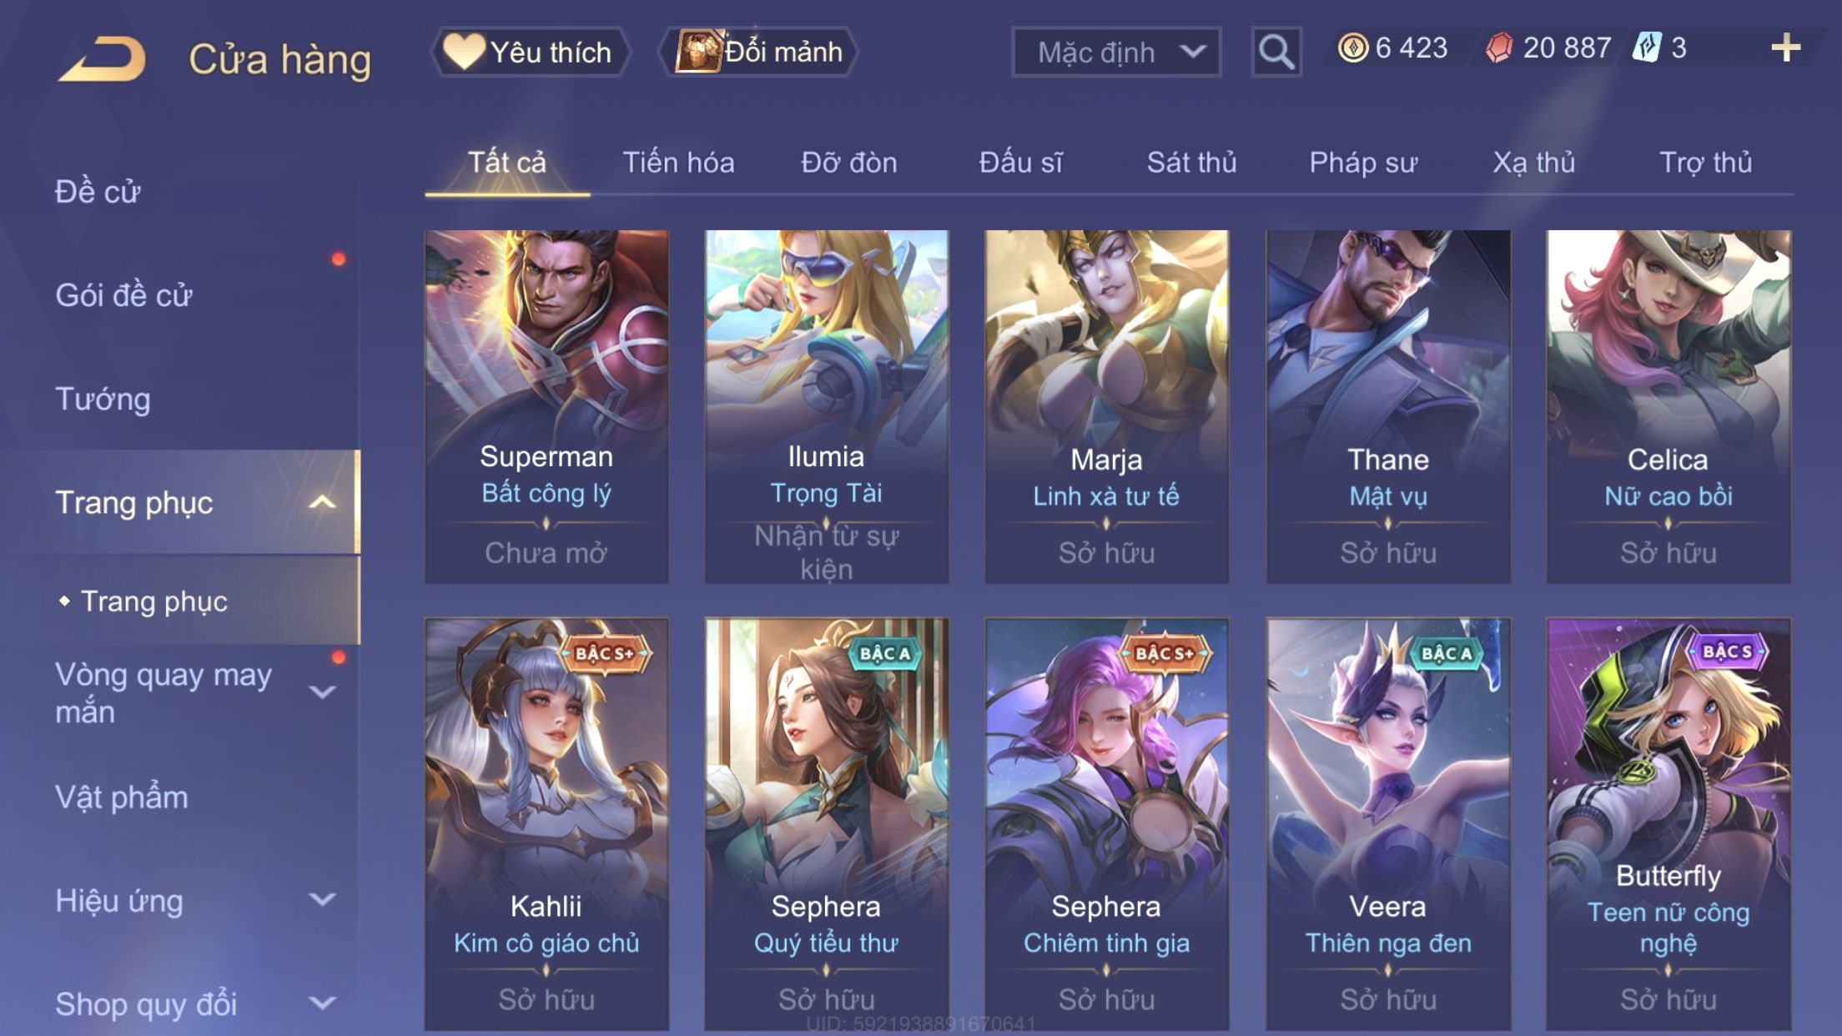
Task: Switch to the Tiến hóa tab
Action: tap(678, 162)
